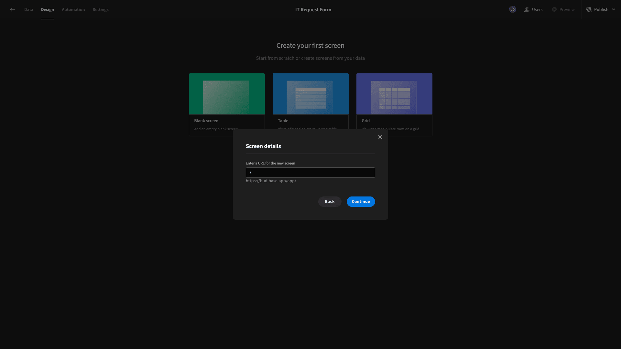The width and height of the screenshot is (621, 349).
Task: Click the IT Request Form title
Action: pyautogui.click(x=313, y=10)
